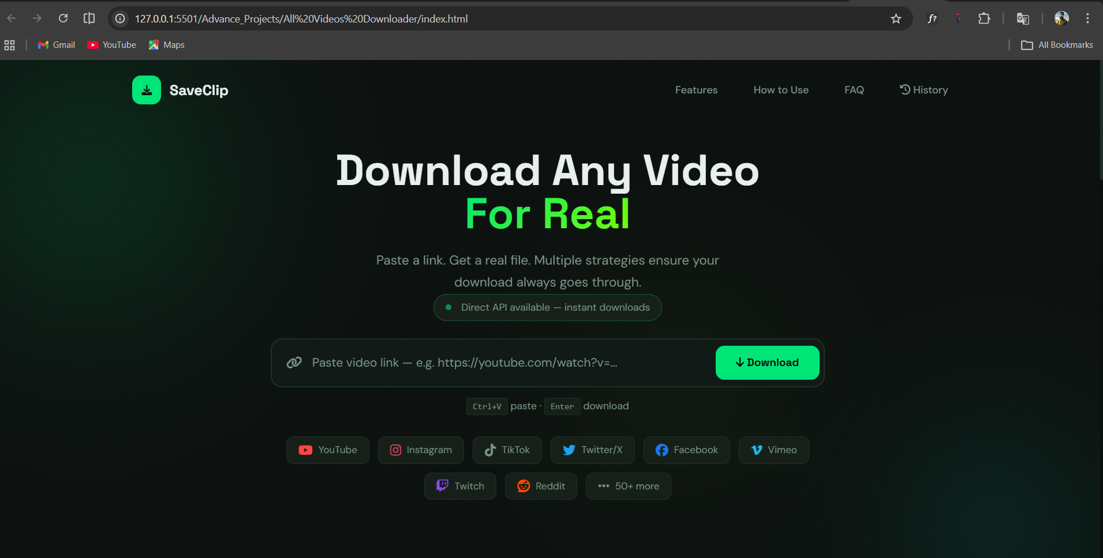Select the TikTok platform chip

507,450
